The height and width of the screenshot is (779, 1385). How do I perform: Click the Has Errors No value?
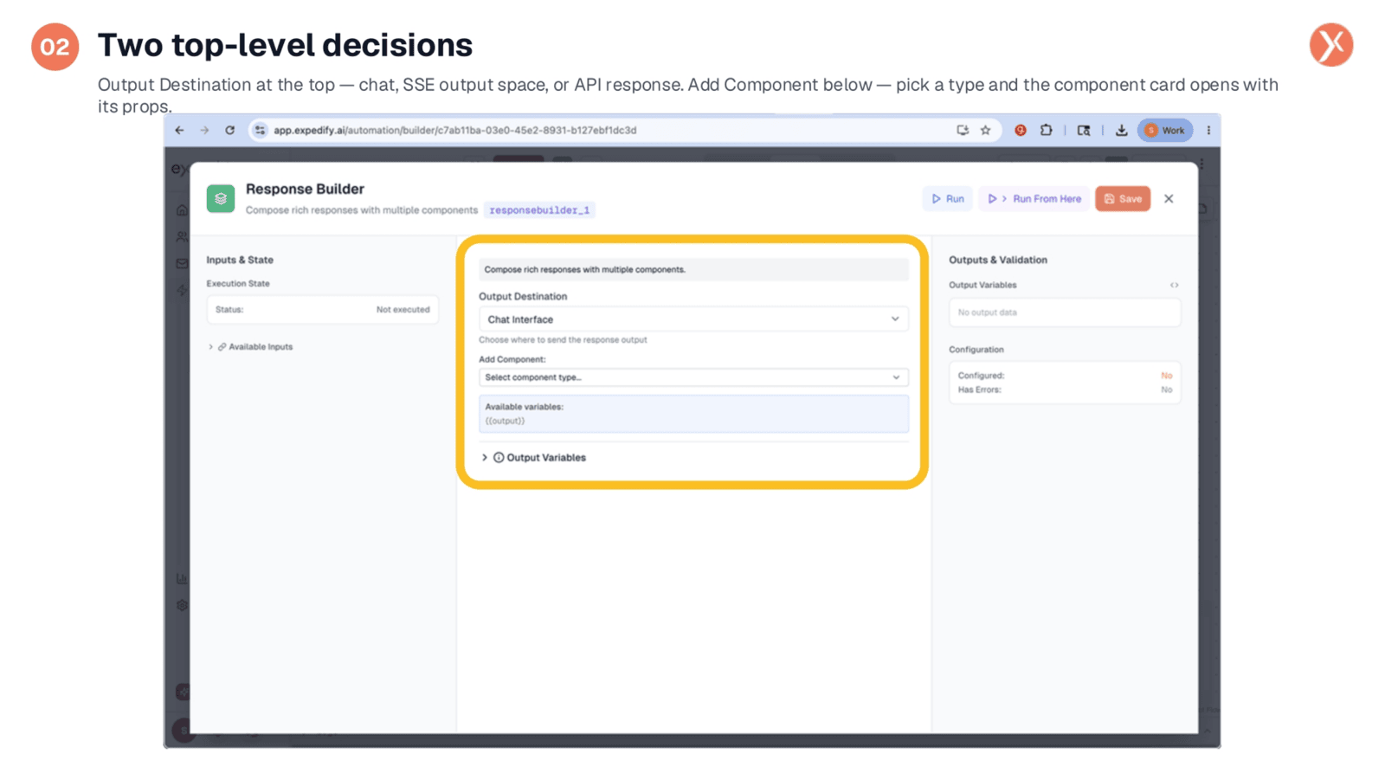click(1167, 390)
